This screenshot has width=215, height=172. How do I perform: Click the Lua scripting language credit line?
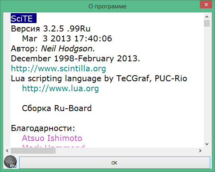pyautogui.click(x=99, y=78)
